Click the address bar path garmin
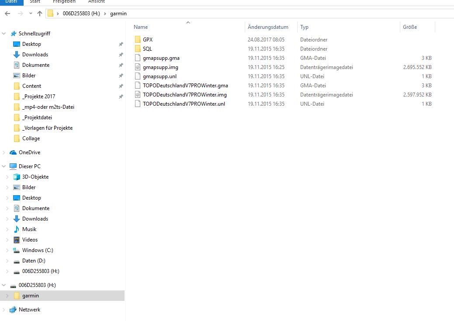This screenshot has height=321, width=454. pos(118,14)
